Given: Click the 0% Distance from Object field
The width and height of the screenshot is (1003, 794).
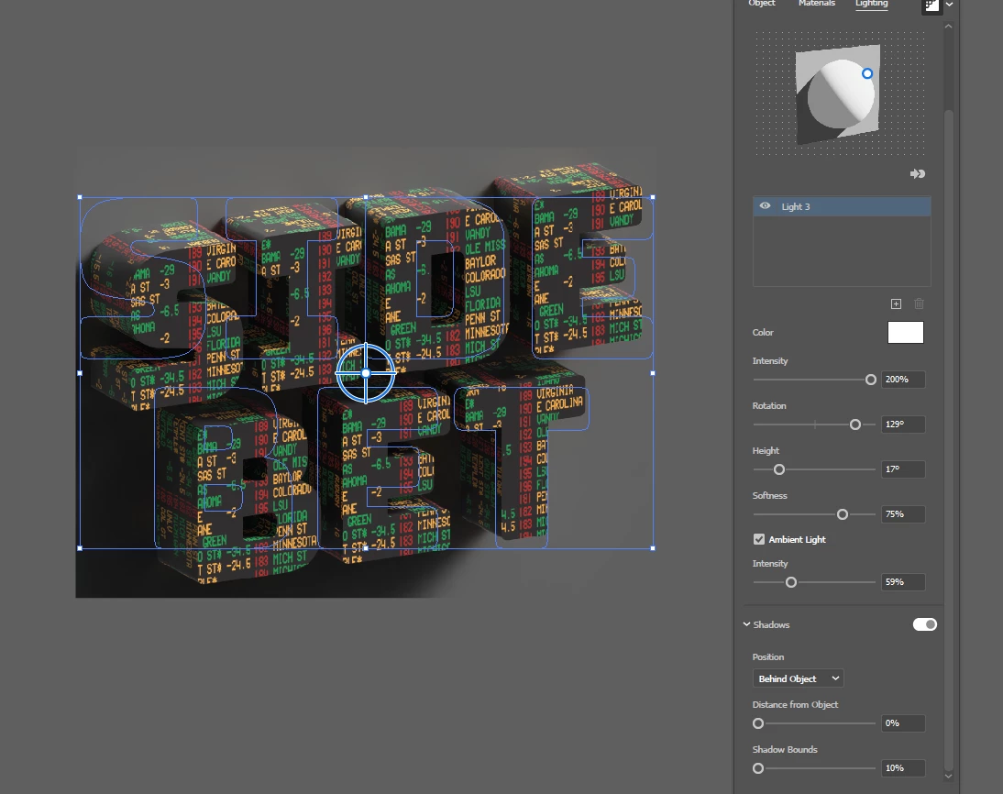Looking at the screenshot, I should (x=902, y=723).
